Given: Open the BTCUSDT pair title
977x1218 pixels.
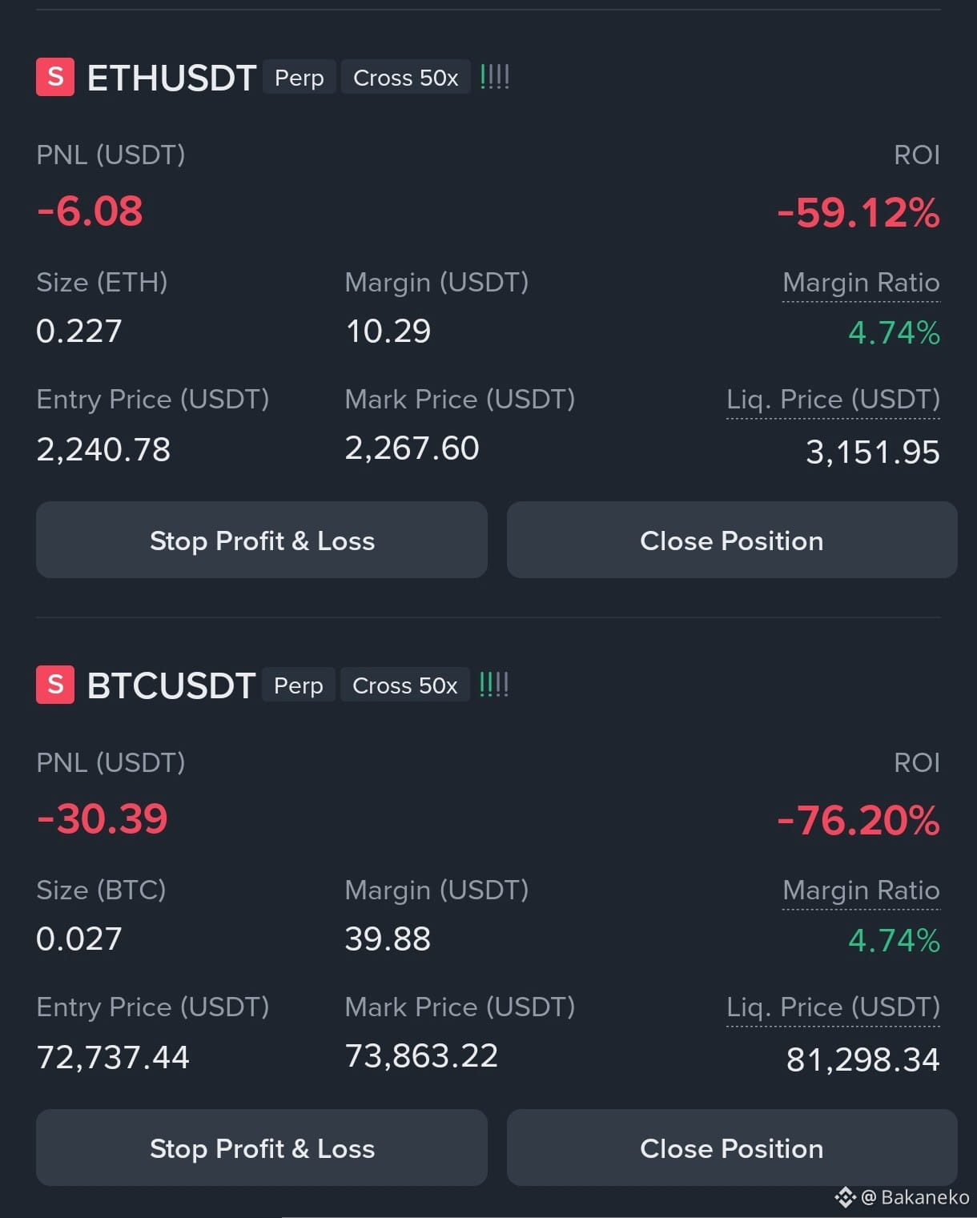Looking at the screenshot, I should tap(171, 685).
